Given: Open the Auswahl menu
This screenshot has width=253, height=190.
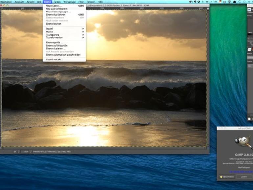Looking at the screenshot, I should click(19, 2).
